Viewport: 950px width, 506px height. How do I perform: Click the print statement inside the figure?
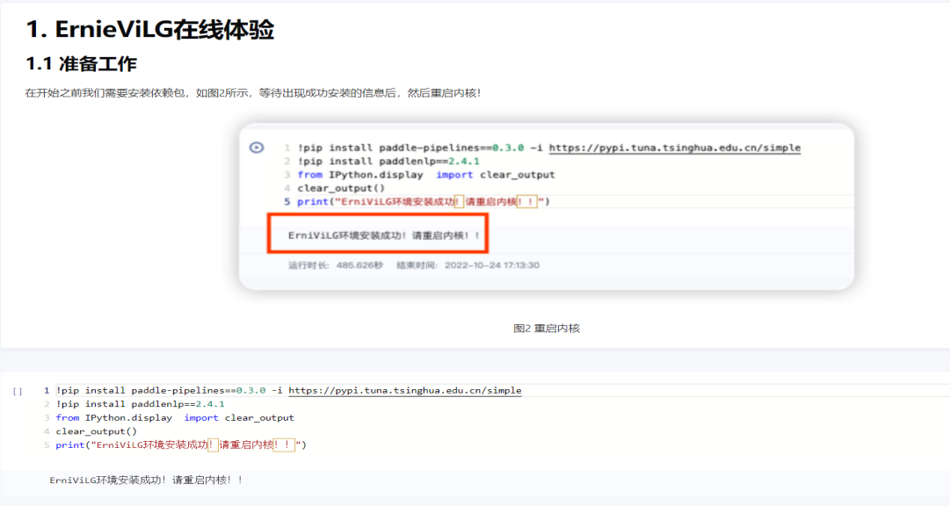423,201
